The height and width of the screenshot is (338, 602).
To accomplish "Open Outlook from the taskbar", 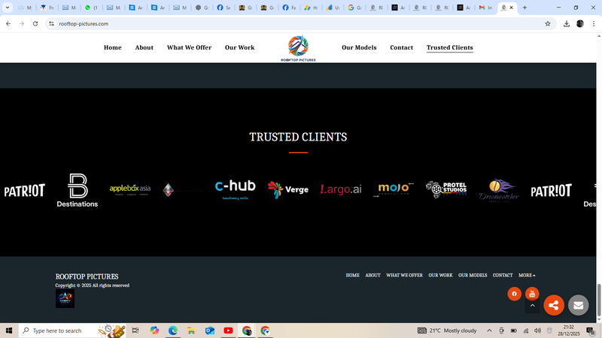I will point(210,330).
